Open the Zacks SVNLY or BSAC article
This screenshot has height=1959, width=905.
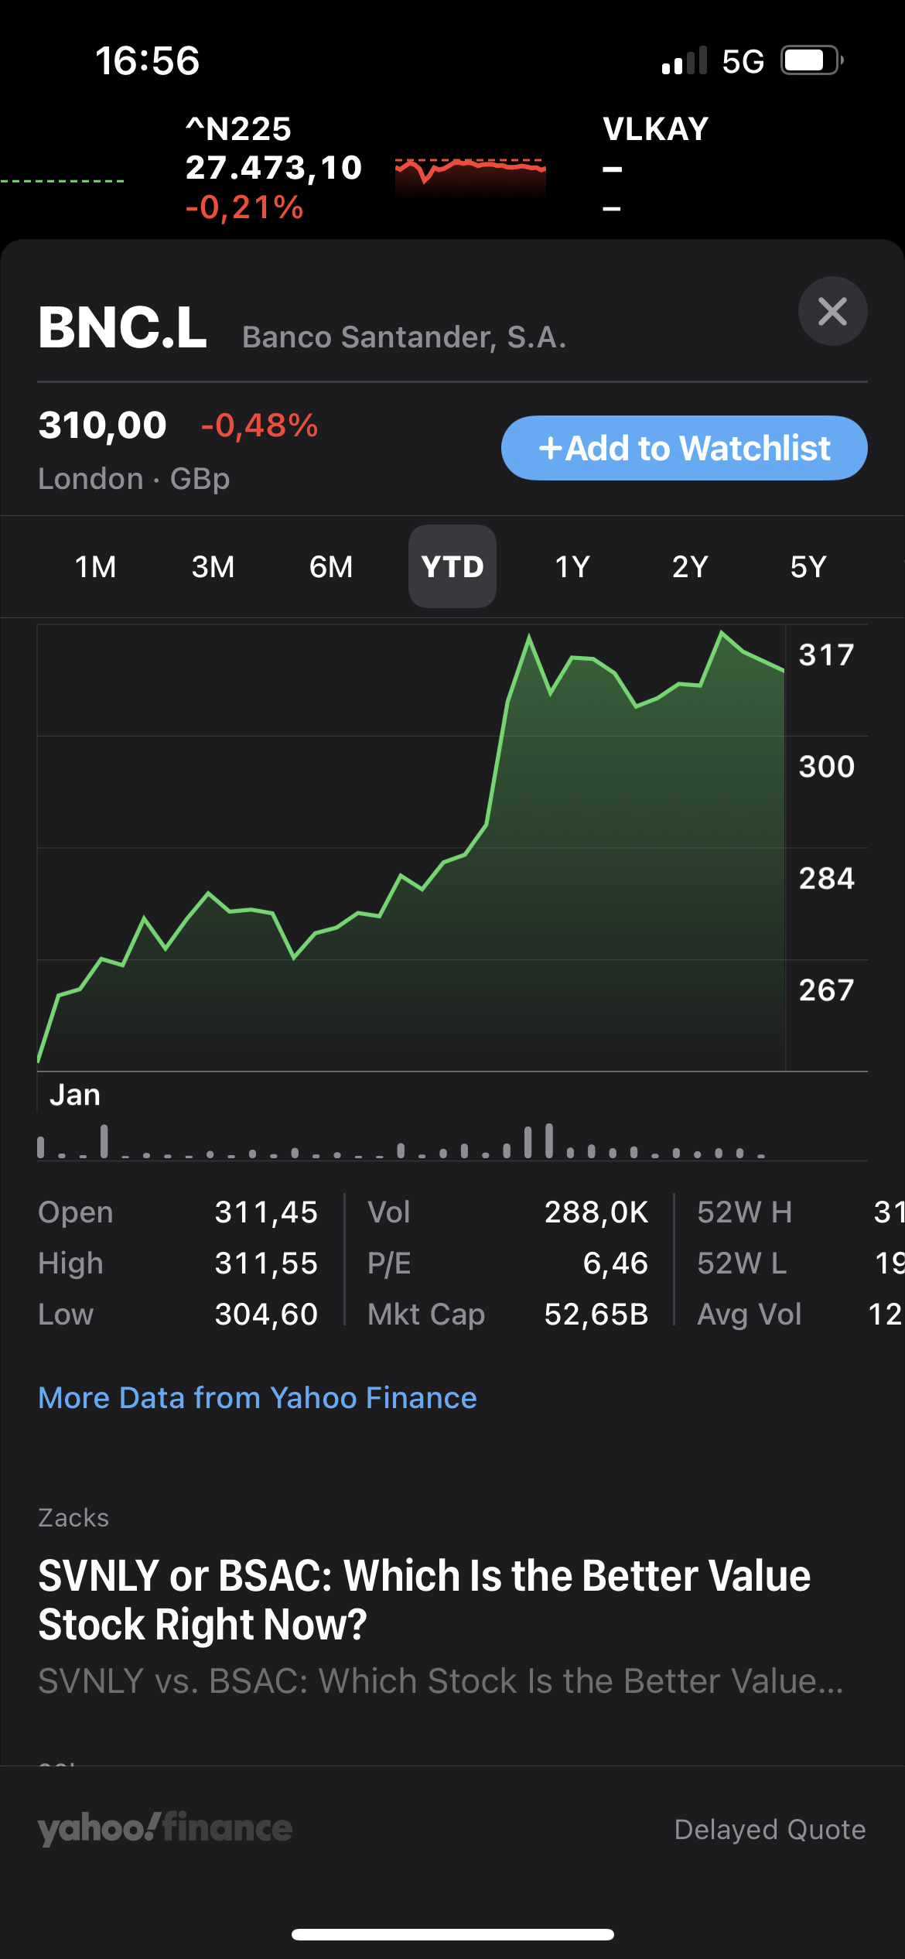(425, 1600)
